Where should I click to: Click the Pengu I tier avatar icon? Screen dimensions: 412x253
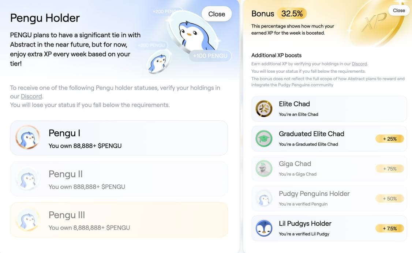[x=27, y=138]
